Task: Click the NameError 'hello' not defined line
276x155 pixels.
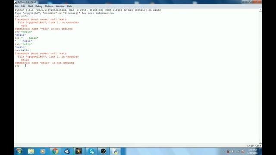Action: pyautogui.click(x=44, y=63)
